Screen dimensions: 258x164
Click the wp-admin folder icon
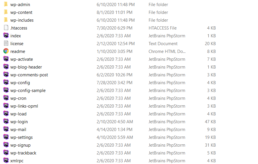pos(6,4)
